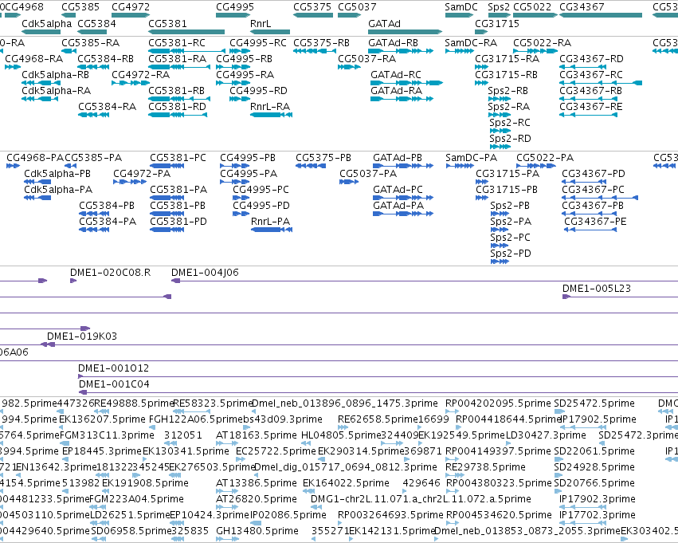Select BAC clone 'DME1-019K03'
Image resolution: width=678 pixels, height=543 pixels.
click(x=82, y=336)
